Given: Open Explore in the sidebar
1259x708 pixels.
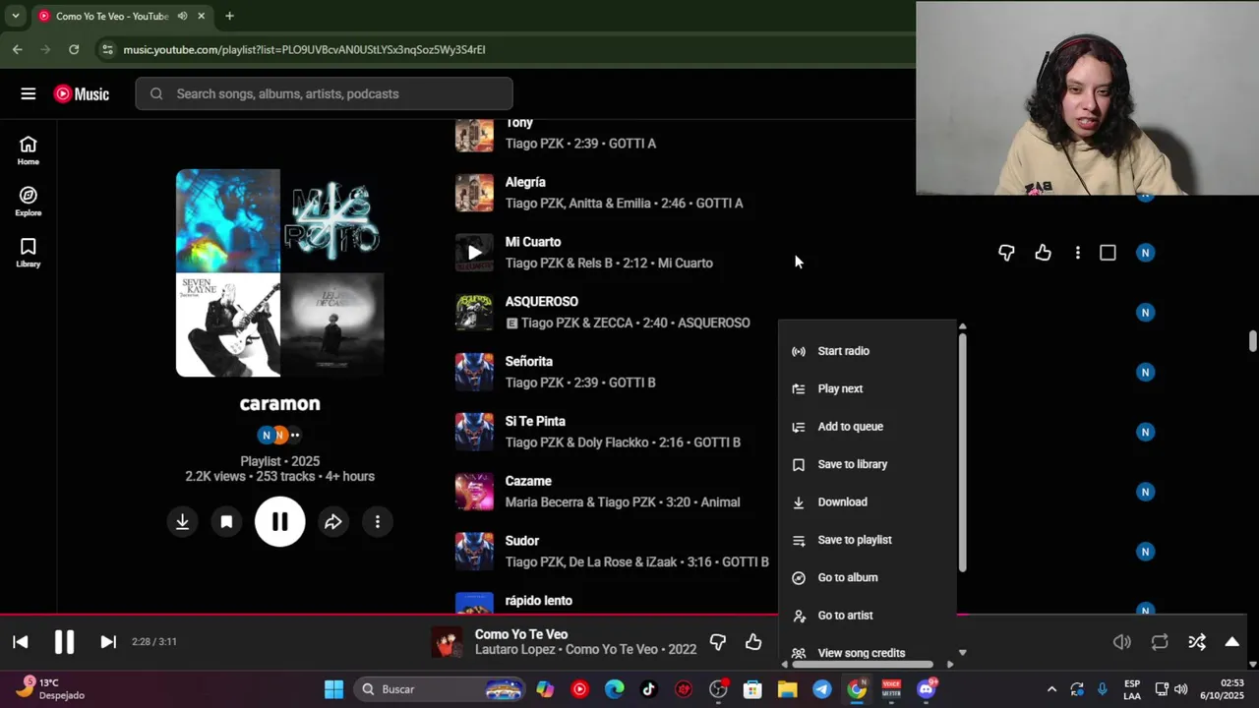Looking at the screenshot, I should 29,202.
